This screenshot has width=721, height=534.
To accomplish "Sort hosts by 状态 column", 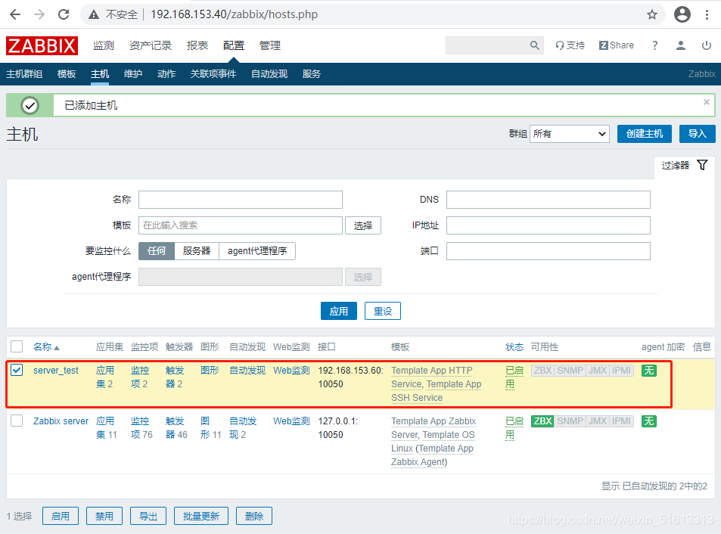I will pos(514,347).
